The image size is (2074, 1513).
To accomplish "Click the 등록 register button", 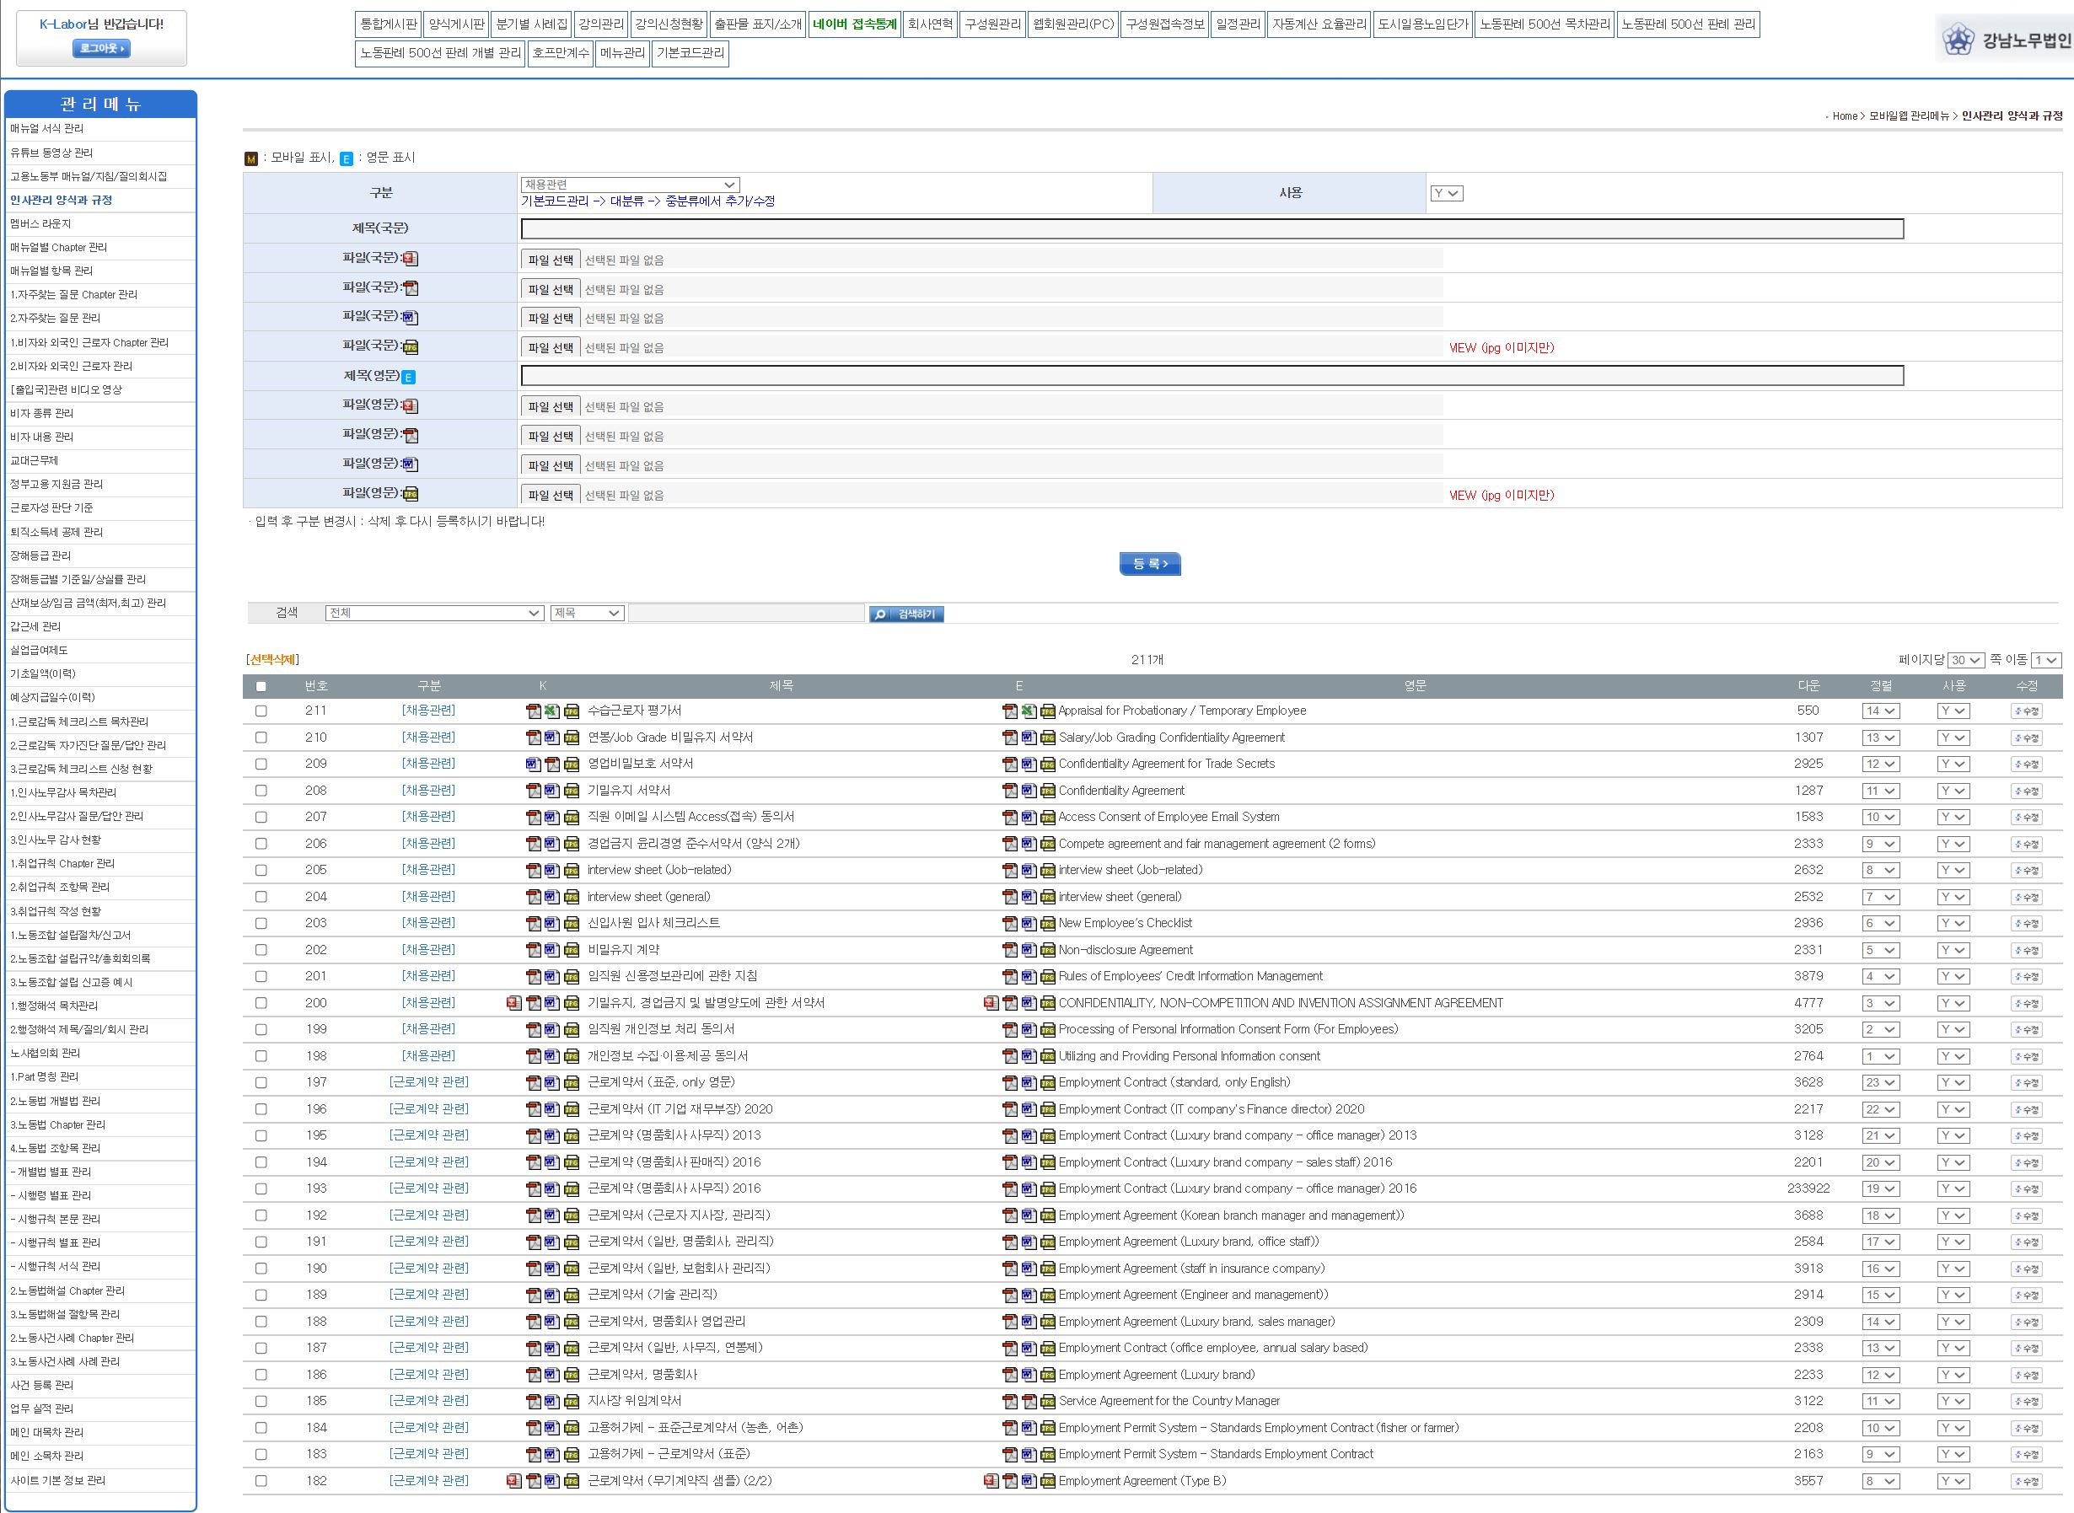I will [x=1149, y=564].
